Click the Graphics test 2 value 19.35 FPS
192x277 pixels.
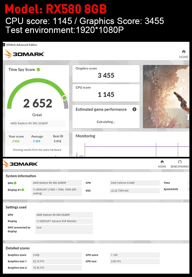pyautogui.click(x=57, y=268)
